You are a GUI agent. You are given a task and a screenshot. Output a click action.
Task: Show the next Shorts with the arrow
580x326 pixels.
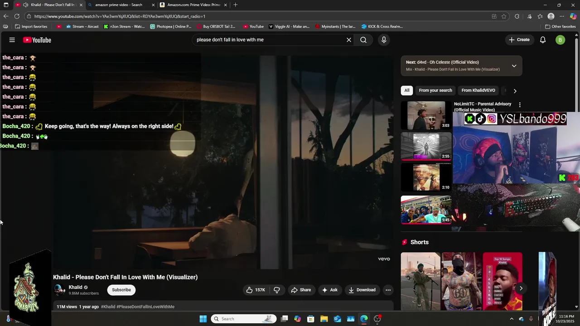tap(521, 288)
